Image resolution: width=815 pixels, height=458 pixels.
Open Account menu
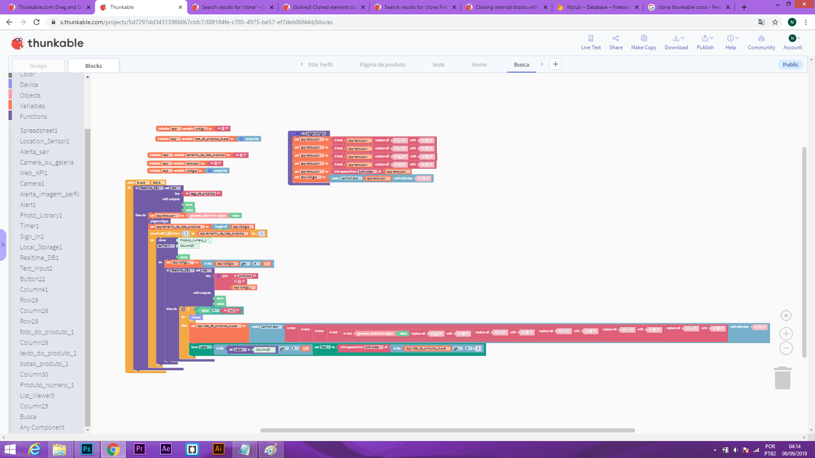(793, 42)
